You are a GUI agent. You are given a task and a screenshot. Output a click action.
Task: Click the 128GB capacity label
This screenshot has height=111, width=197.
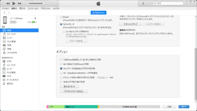[13, 22]
